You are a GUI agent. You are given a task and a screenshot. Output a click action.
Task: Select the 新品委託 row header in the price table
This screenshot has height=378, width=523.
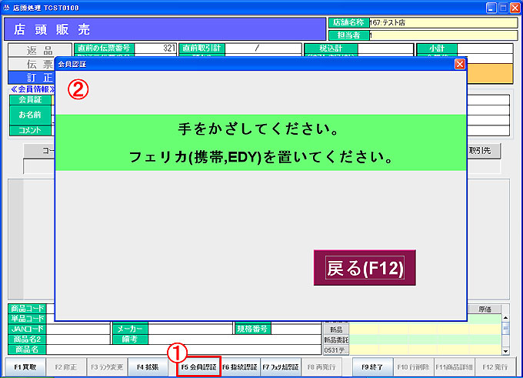[336, 340]
